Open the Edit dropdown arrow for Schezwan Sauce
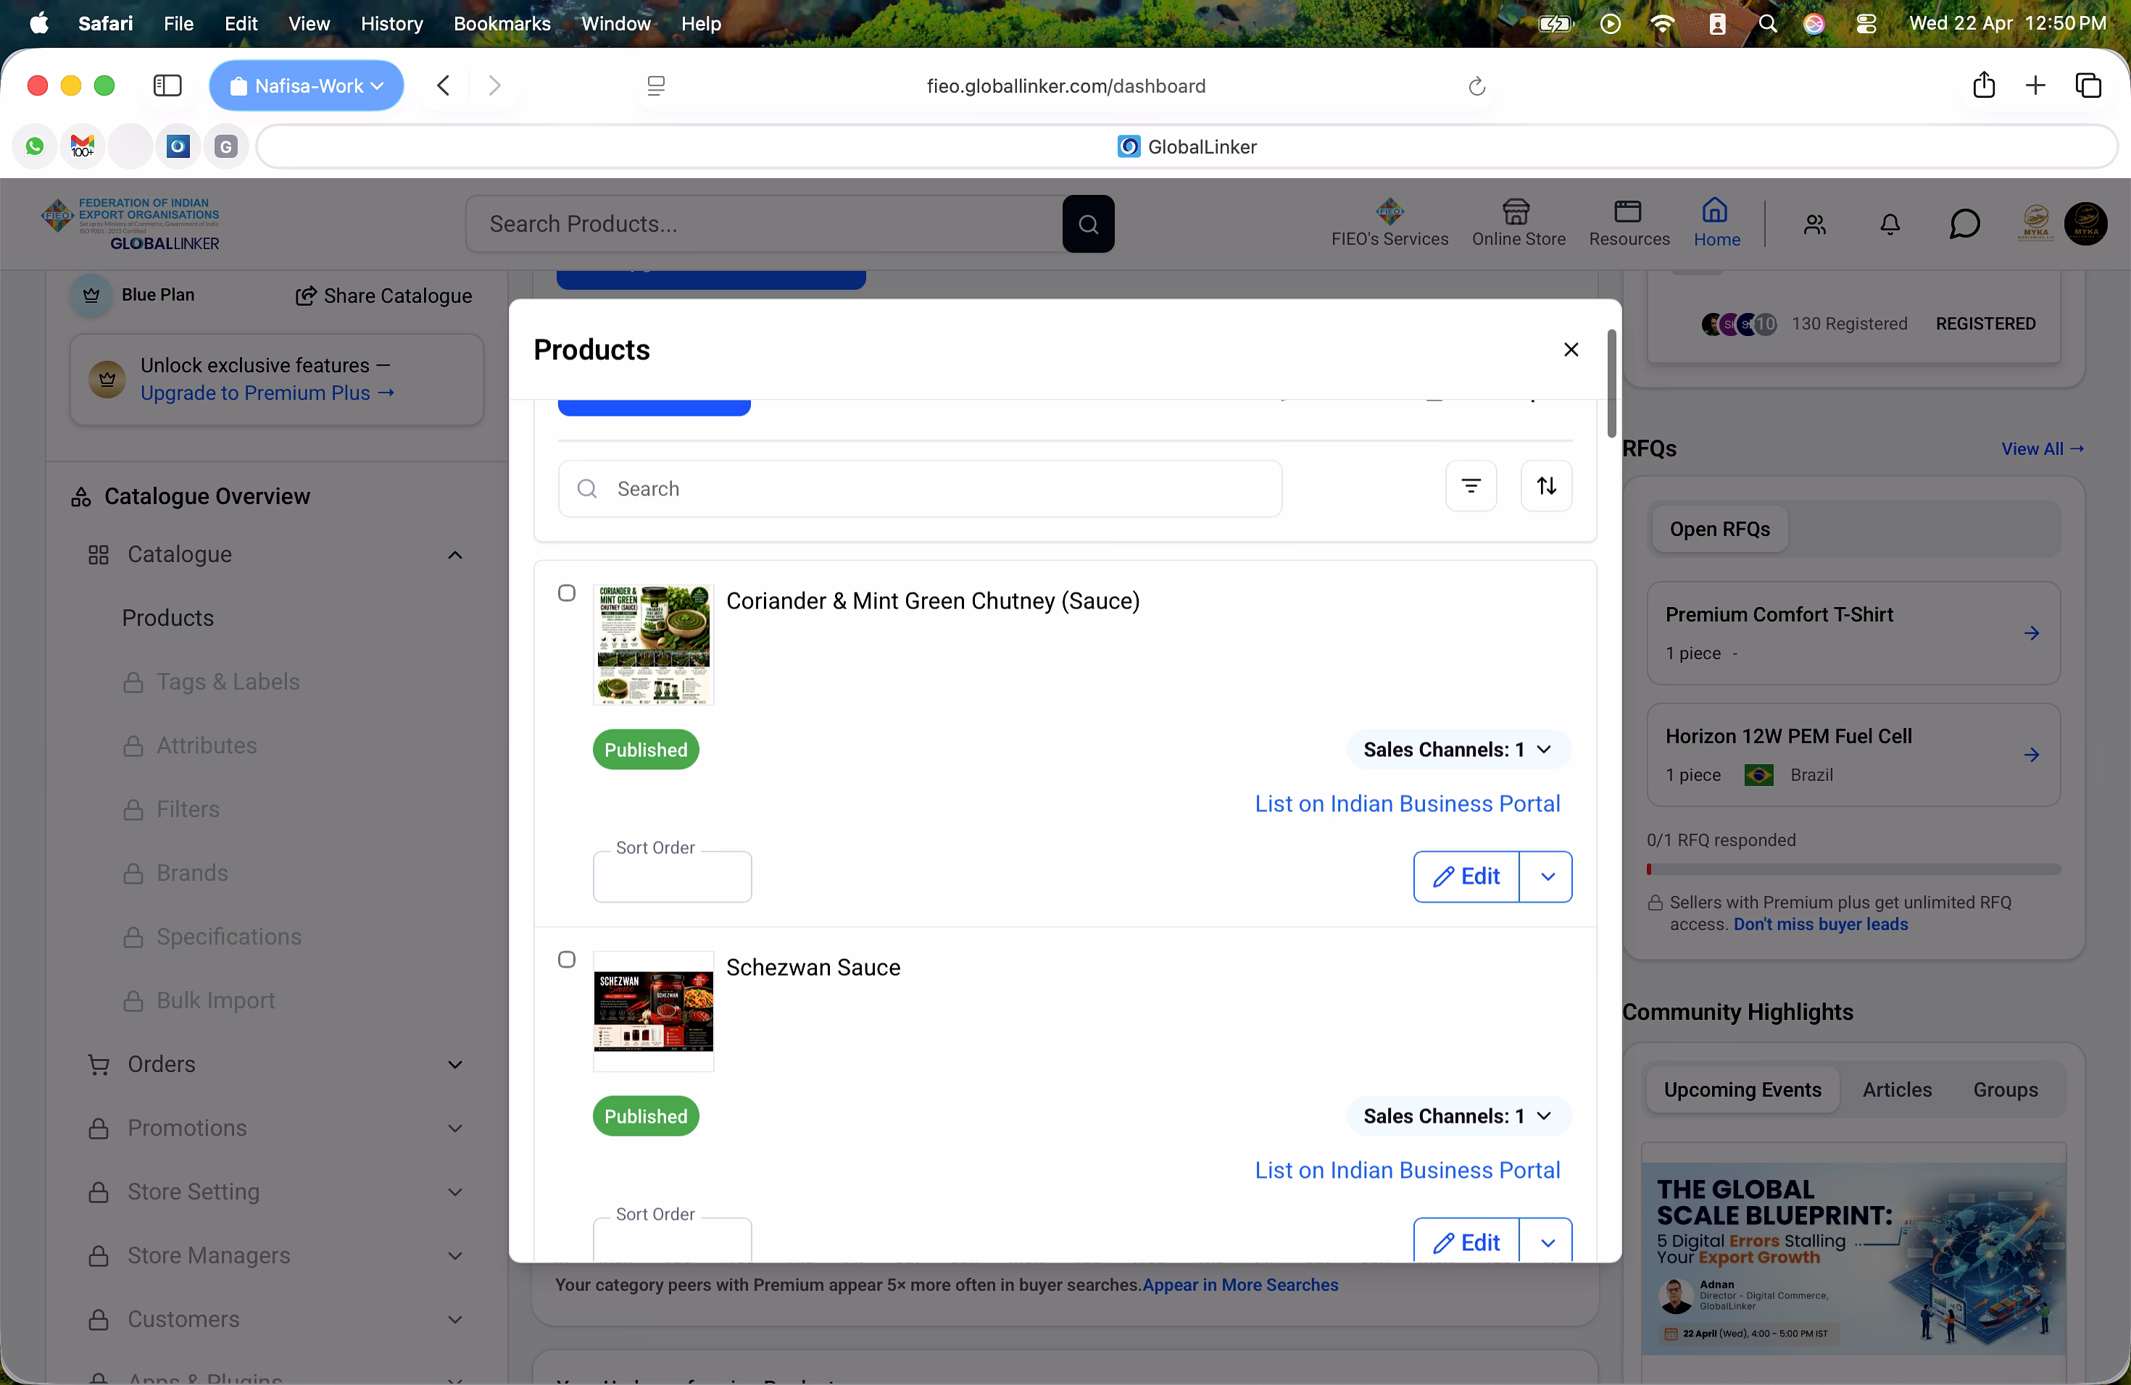 click(1546, 1242)
